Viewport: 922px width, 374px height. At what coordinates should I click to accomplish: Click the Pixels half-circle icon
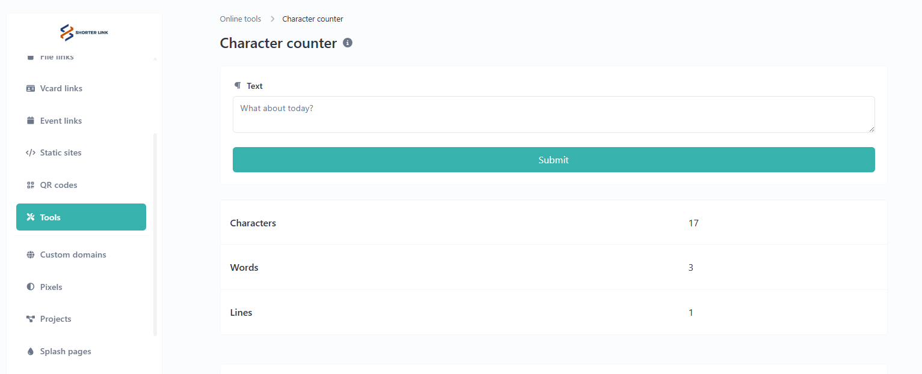click(x=31, y=287)
